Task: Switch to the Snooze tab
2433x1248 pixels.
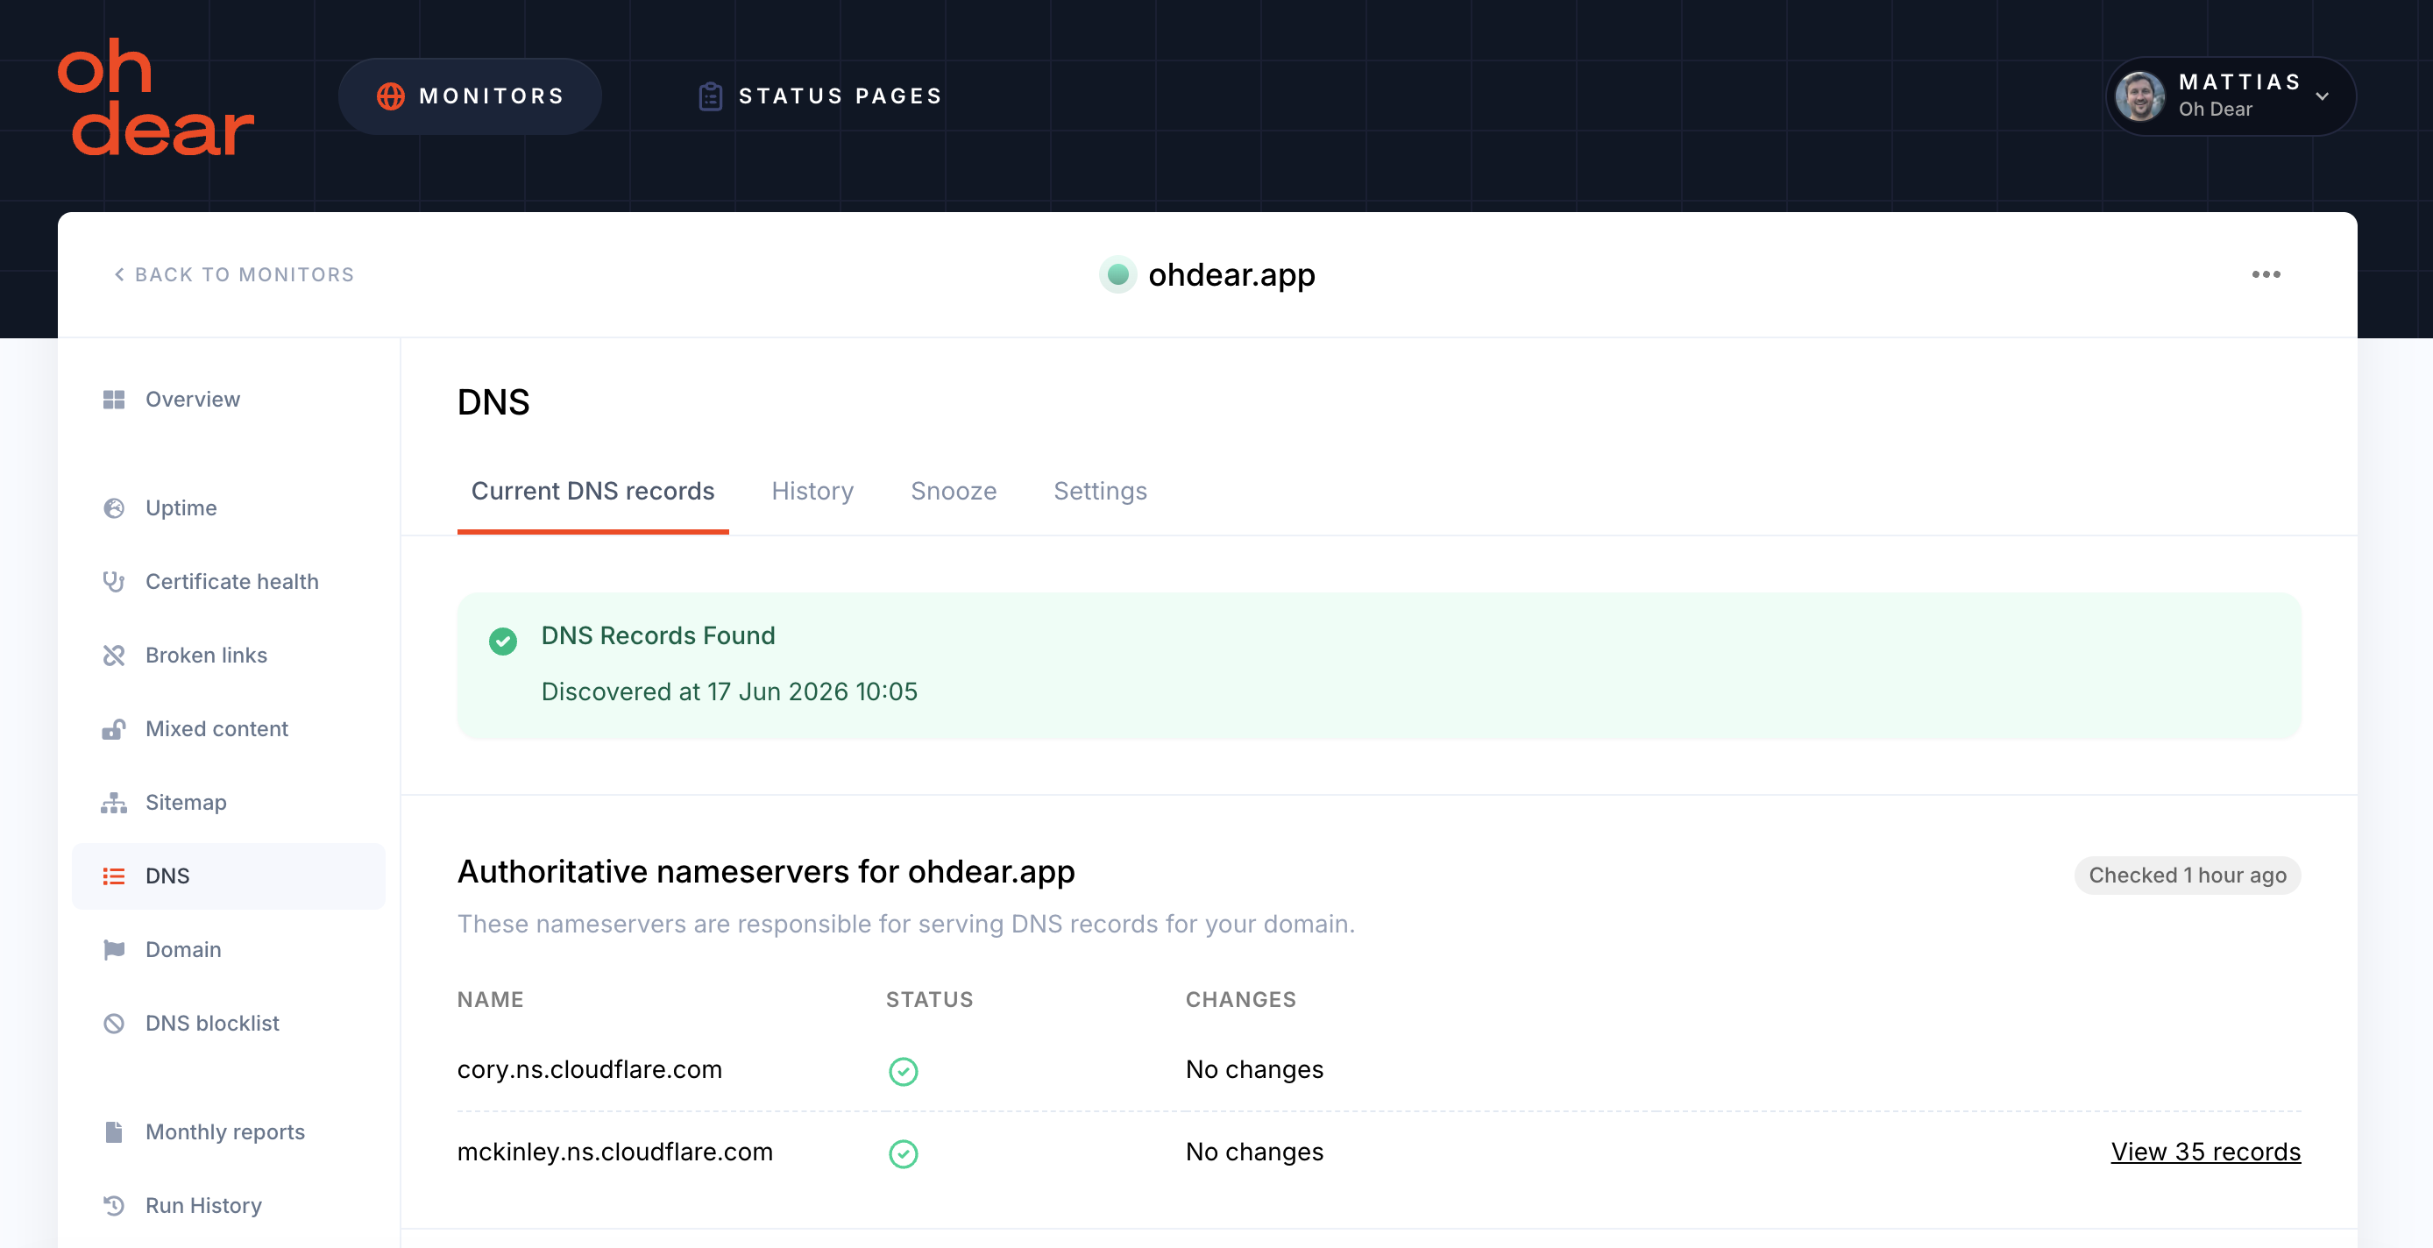Action: (954, 493)
